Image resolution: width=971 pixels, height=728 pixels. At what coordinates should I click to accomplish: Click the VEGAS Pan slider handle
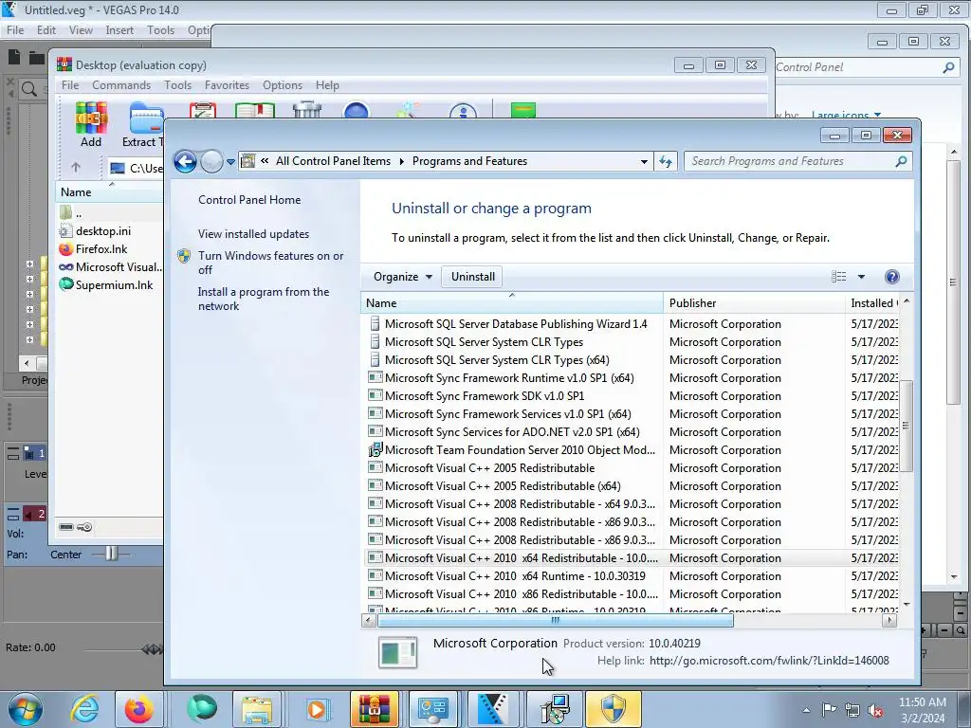[111, 554]
